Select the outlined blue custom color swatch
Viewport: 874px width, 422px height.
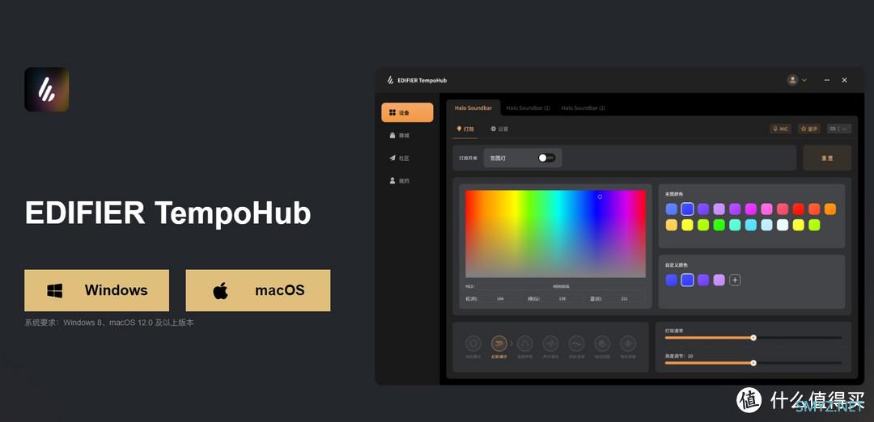[687, 280]
